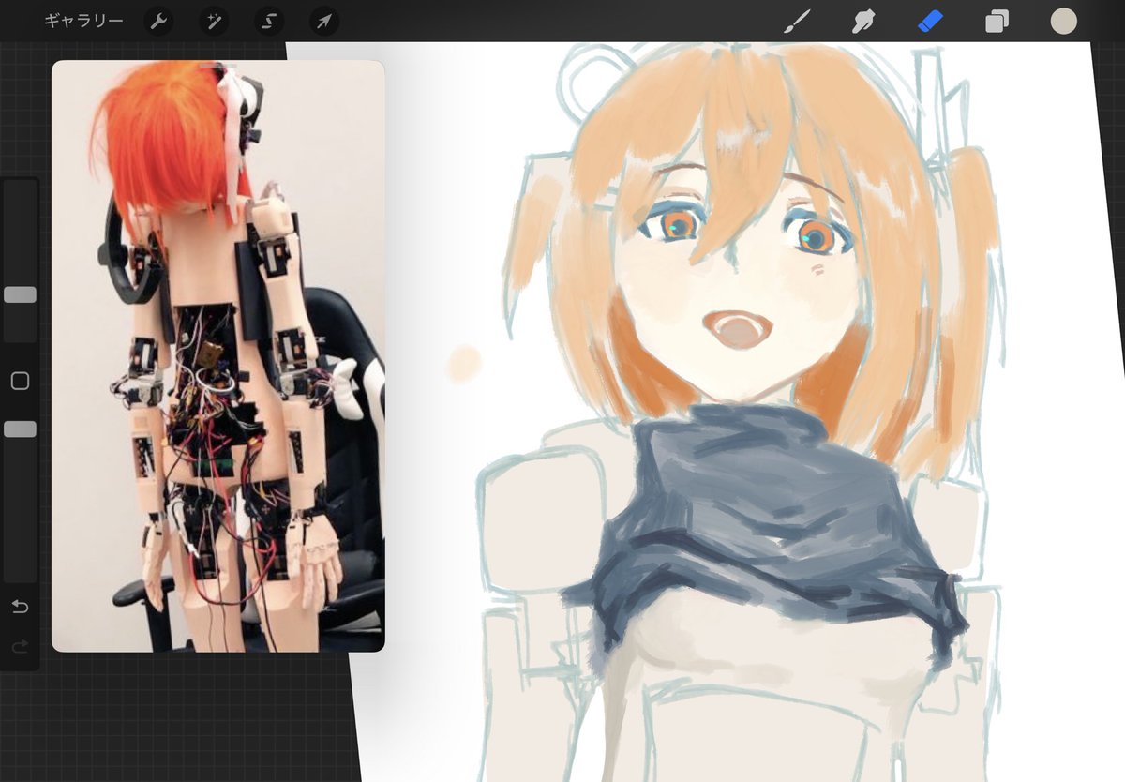Activate the Transform arrow tool
Viewport: 1125px width, 782px height.
[324, 21]
